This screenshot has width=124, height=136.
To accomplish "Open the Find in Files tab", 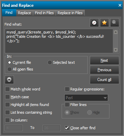I will pos(44,13).
